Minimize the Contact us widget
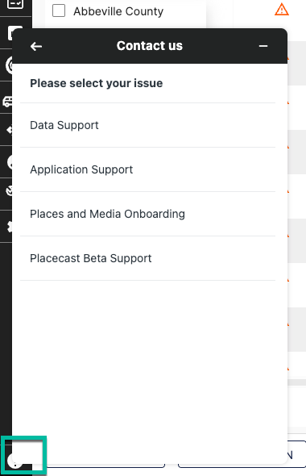This screenshot has height=476, width=306. click(263, 46)
